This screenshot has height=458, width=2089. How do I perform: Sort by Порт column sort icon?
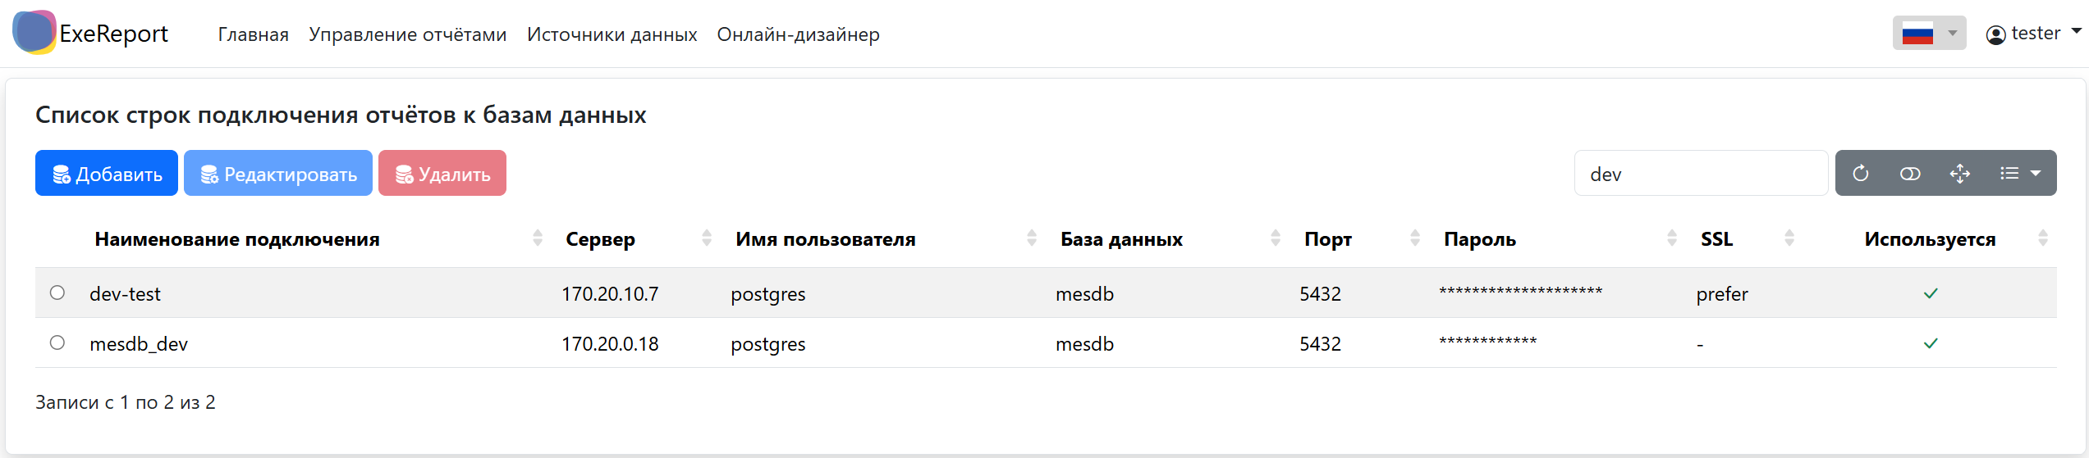point(1415,238)
